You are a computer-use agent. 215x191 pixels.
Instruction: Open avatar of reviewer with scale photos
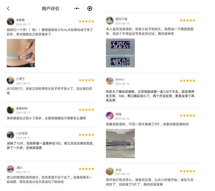coord(110,20)
